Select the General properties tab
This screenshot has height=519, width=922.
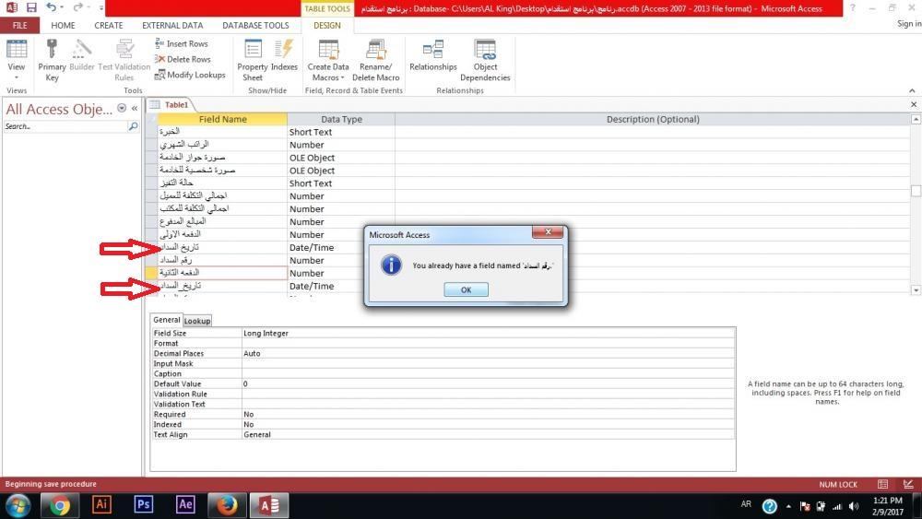pyautogui.click(x=166, y=320)
